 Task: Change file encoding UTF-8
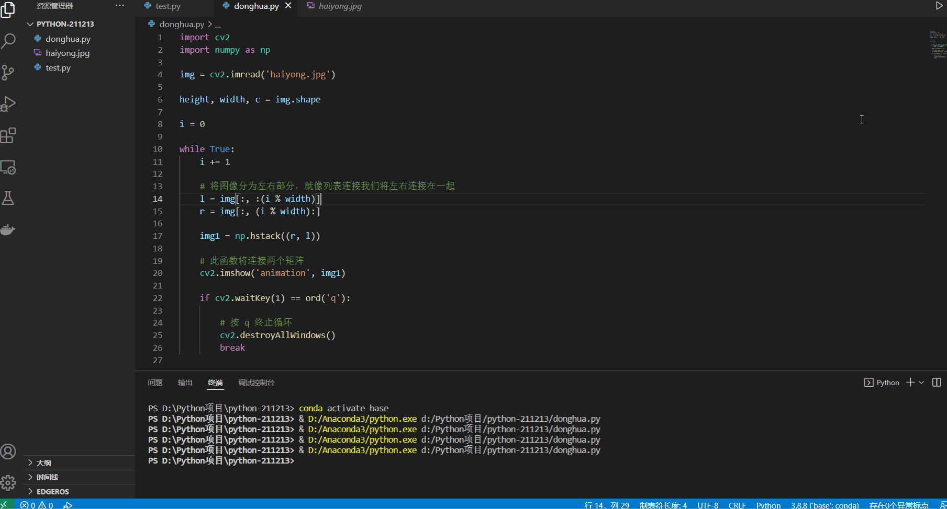708,505
